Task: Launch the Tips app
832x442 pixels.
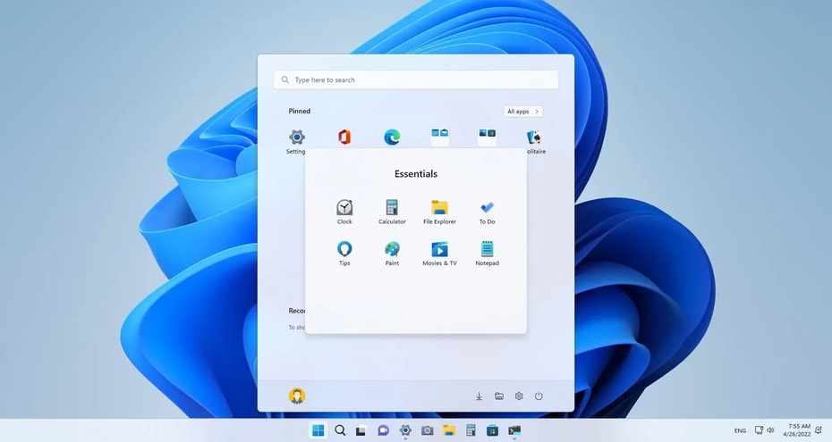Action: 344,250
